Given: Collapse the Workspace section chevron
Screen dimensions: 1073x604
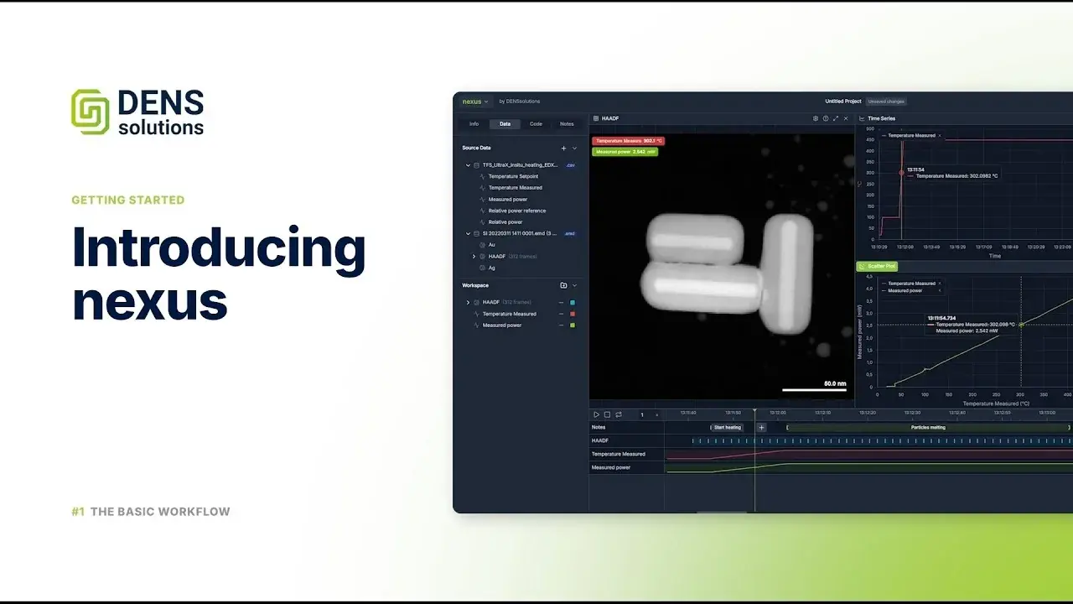Looking at the screenshot, I should pyautogui.click(x=574, y=285).
